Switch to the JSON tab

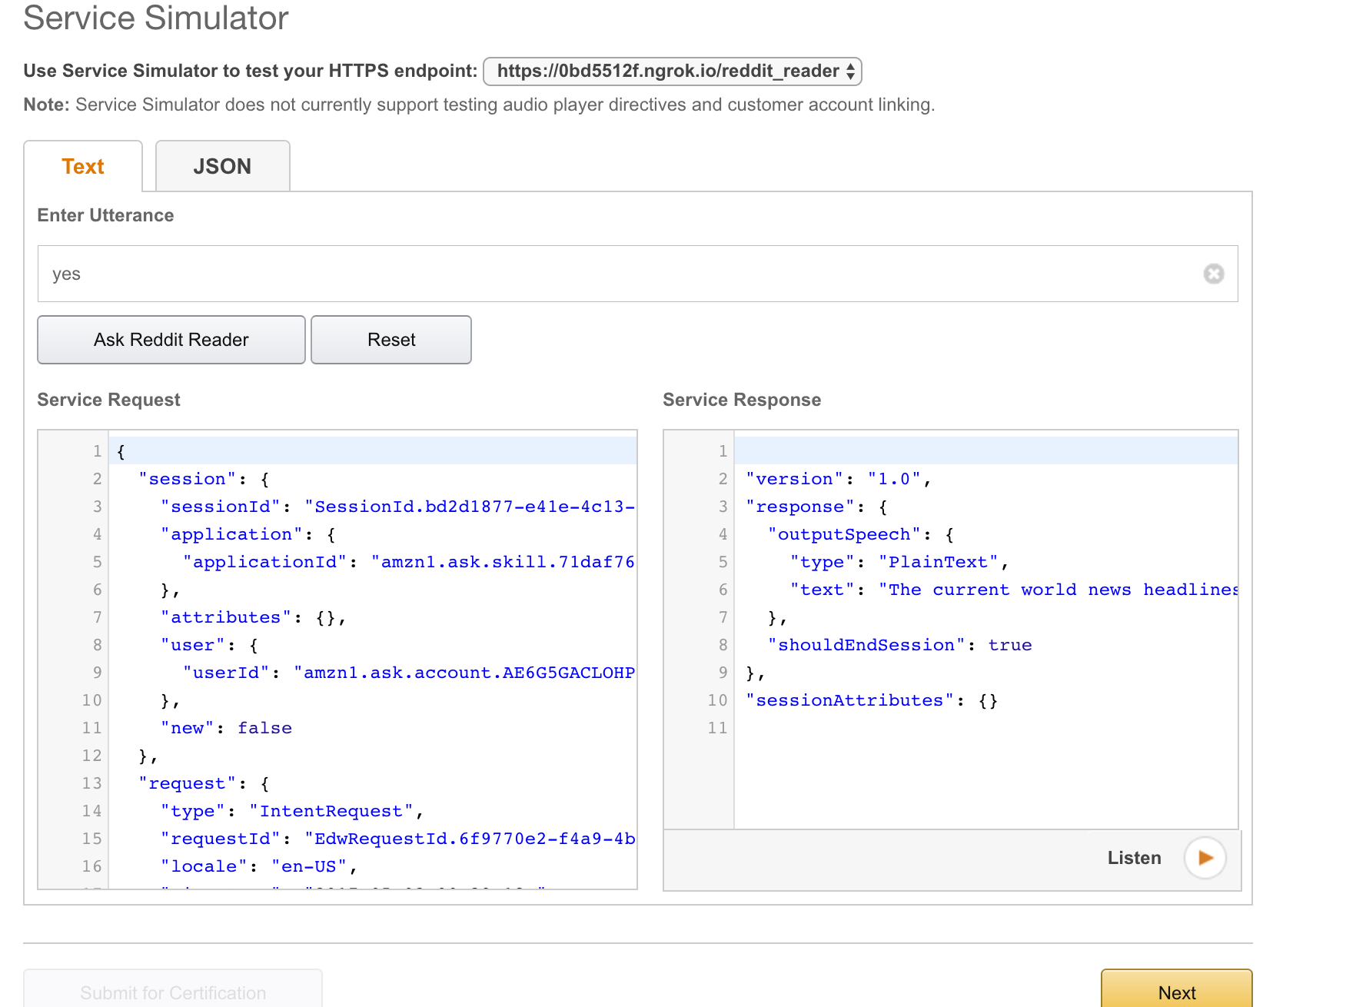222,166
